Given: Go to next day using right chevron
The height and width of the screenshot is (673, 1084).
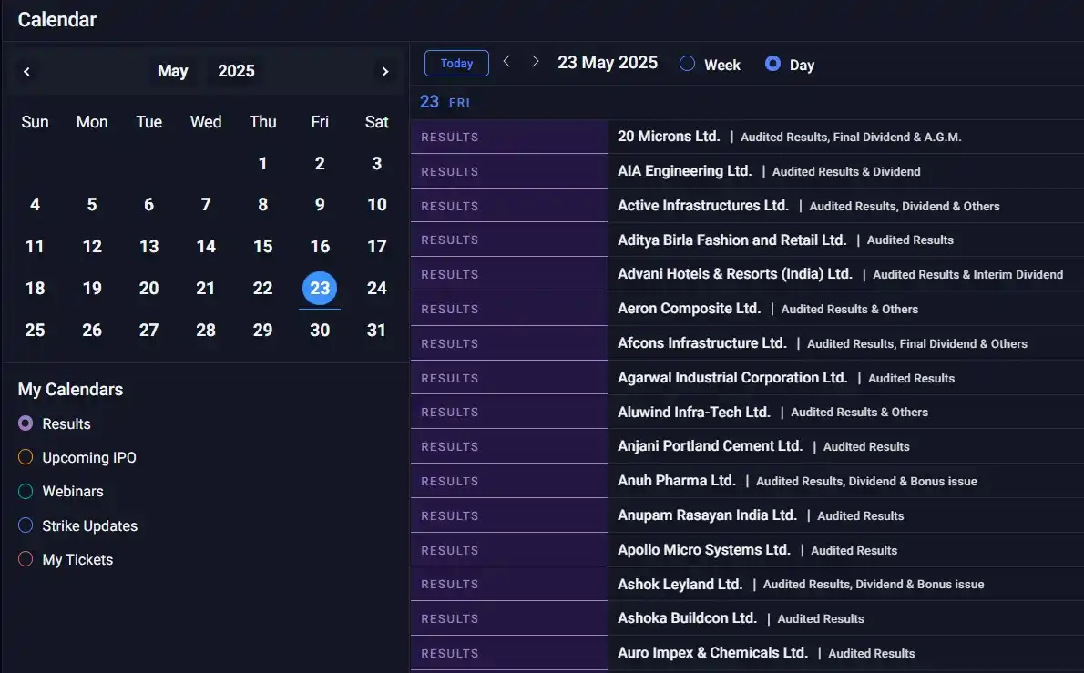Looking at the screenshot, I should click(535, 62).
